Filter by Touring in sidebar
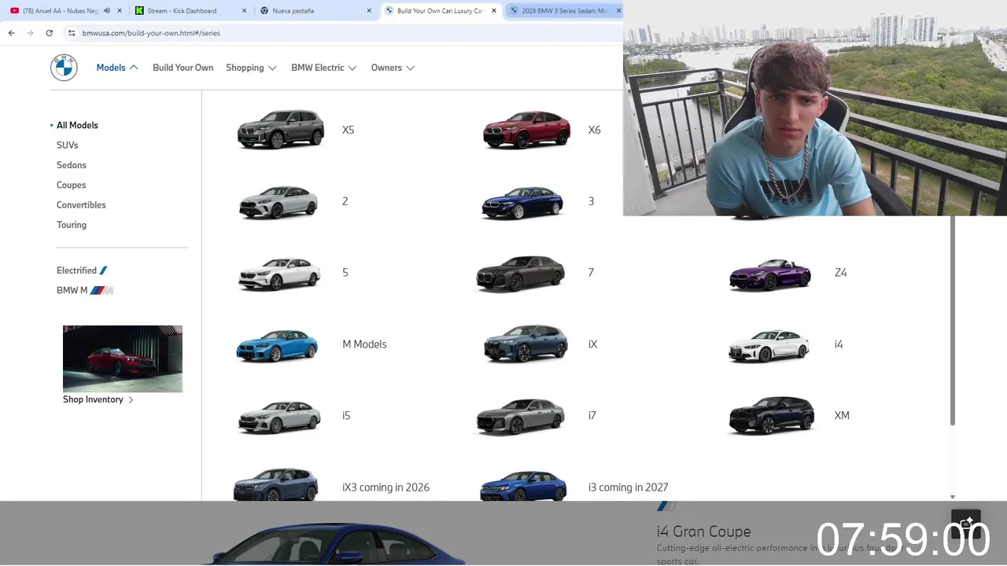Image resolution: width=1007 pixels, height=566 pixels. coord(72,225)
